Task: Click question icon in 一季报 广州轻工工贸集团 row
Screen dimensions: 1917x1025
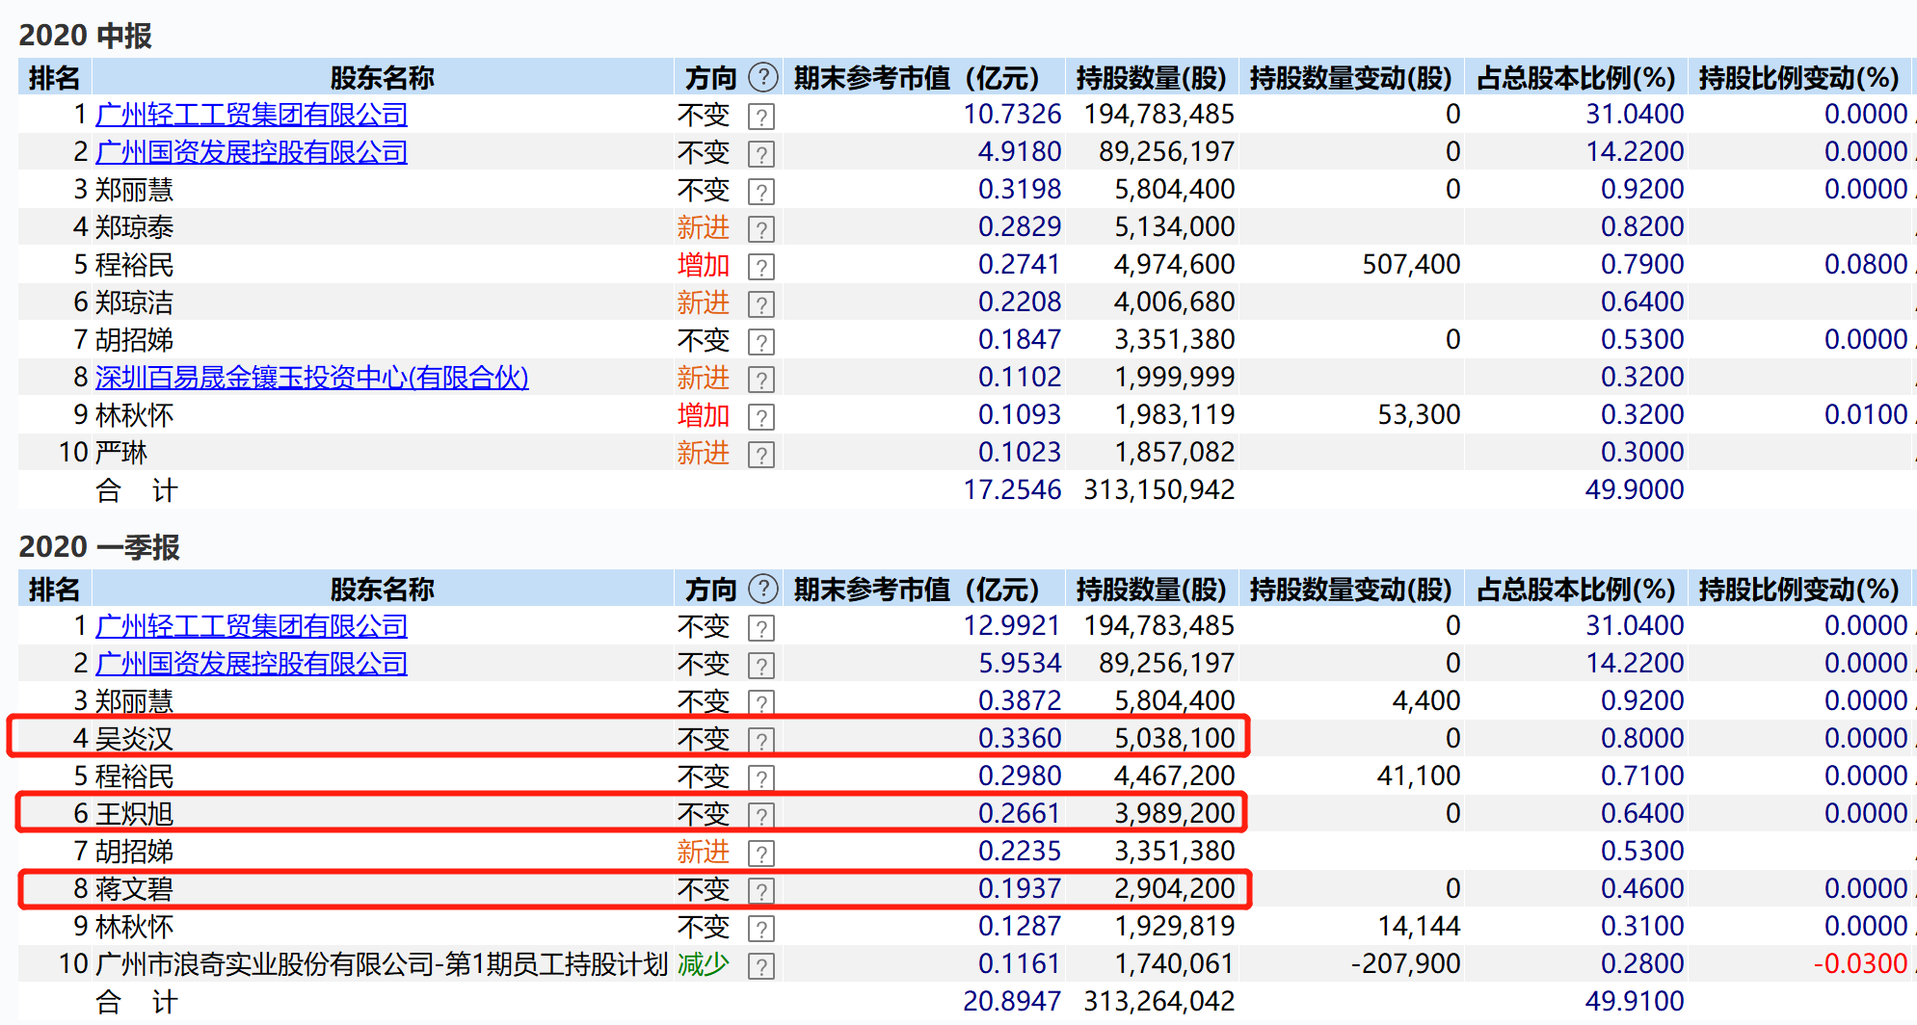Action: [x=761, y=628]
